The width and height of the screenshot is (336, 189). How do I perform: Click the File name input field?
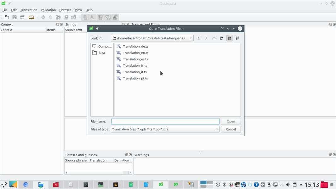(x=165, y=121)
